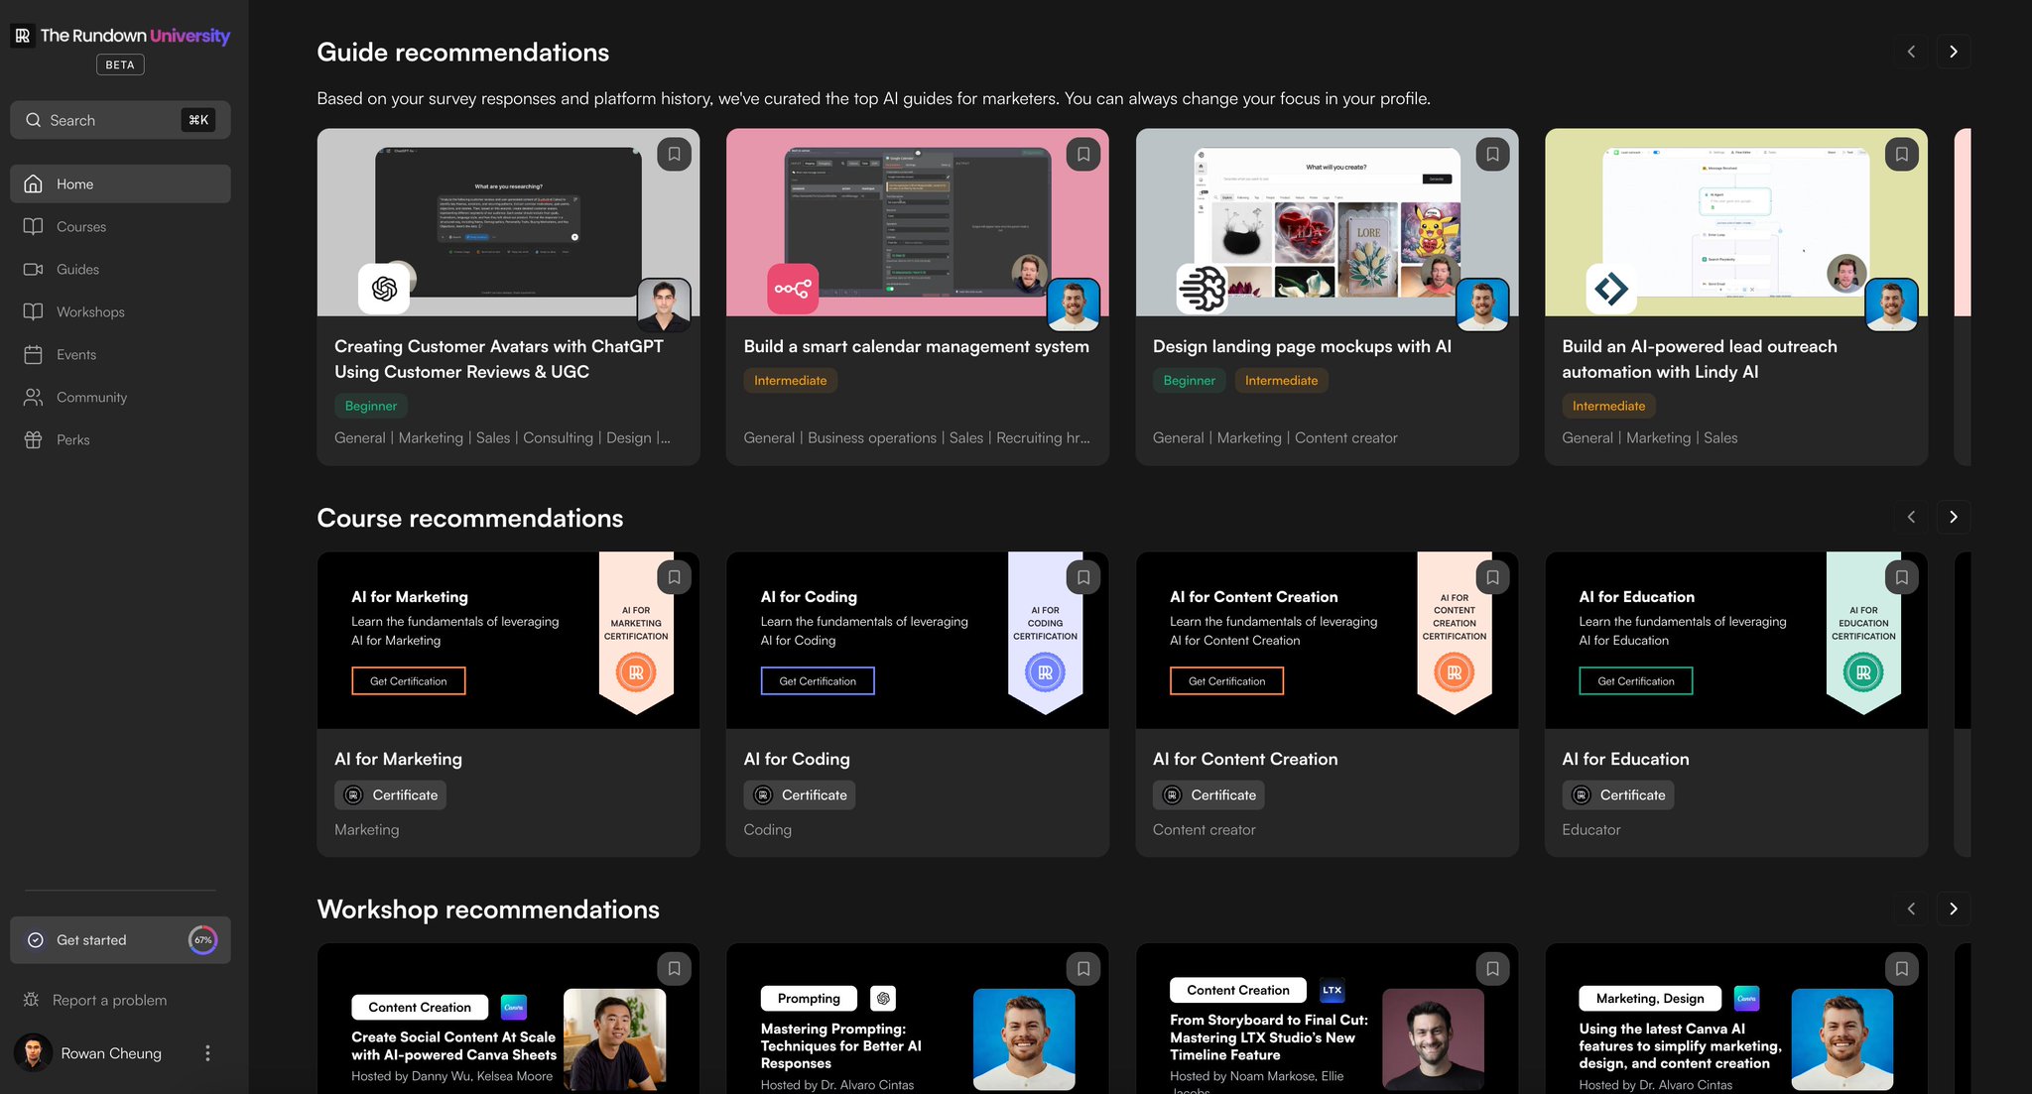Click Get Certification for AI for Coding
This screenshot has width=2032, height=1094.
pyautogui.click(x=818, y=680)
